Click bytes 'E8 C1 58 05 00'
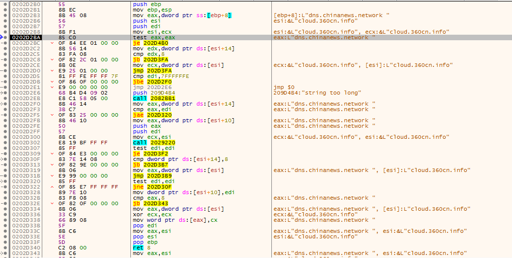This screenshot has height=258, width=512. [83, 99]
